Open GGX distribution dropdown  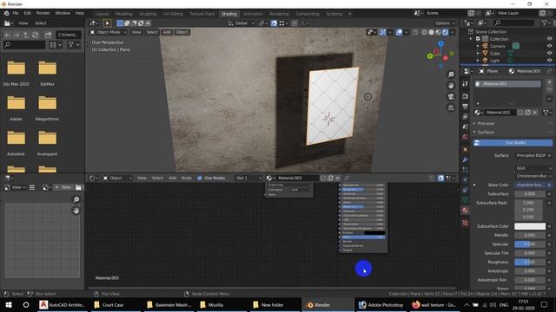pyautogui.click(x=533, y=168)
